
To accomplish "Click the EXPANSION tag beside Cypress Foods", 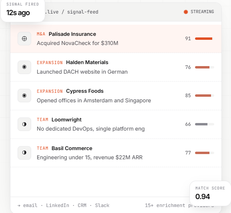I will click(x=50, y=91).
